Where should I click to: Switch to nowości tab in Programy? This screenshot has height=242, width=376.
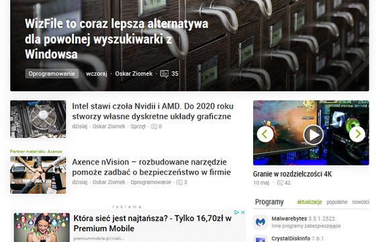361,202
